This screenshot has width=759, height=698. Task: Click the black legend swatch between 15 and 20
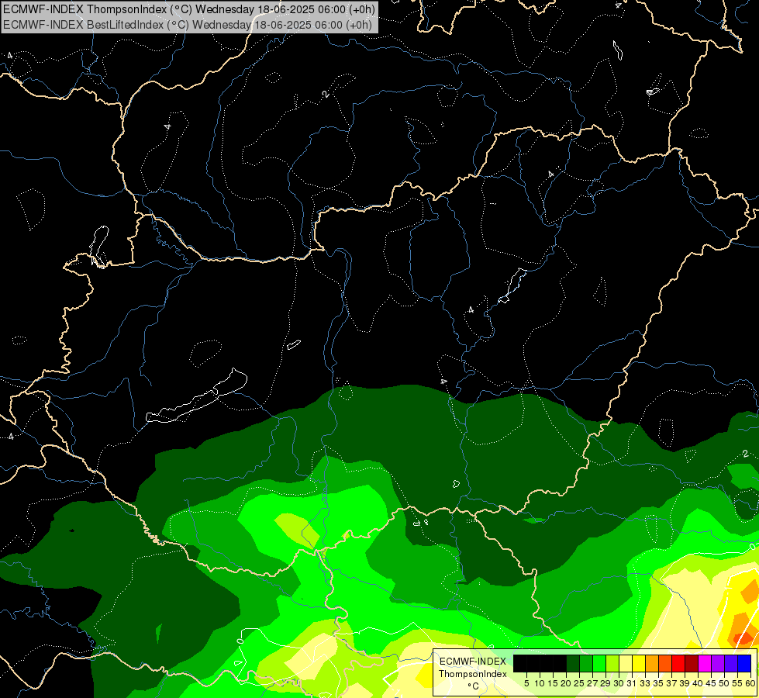point(560,663)
